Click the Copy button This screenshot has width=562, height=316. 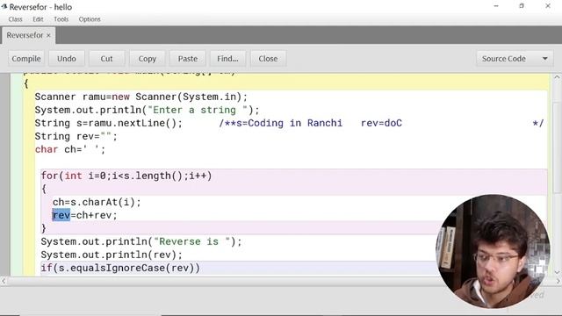coord(148,59)
